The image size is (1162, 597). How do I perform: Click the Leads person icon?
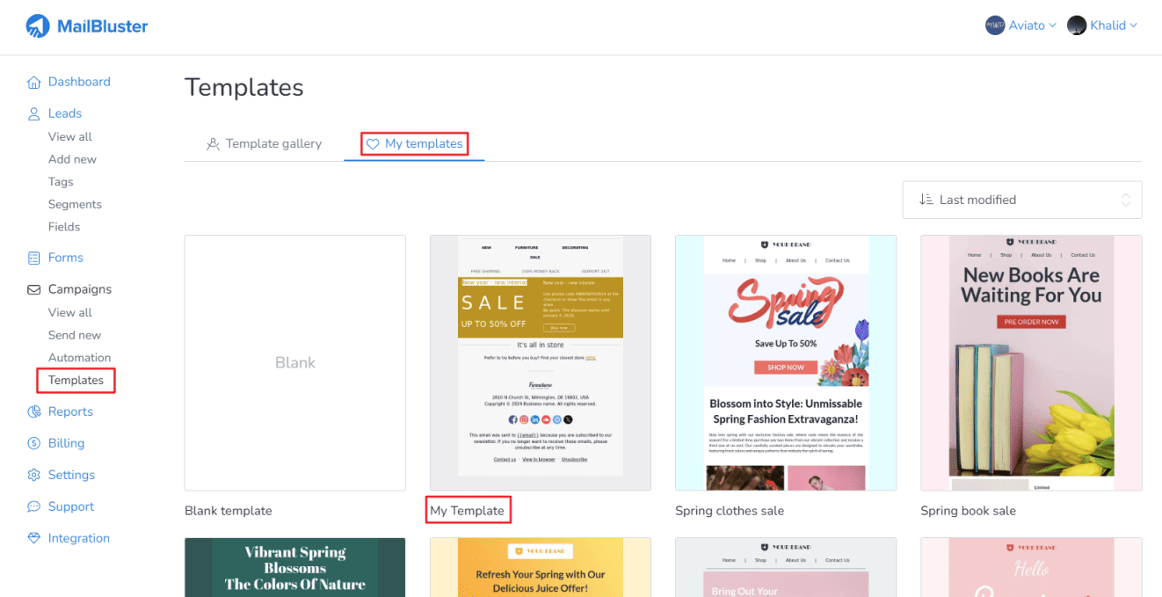(x=34, y=114)
